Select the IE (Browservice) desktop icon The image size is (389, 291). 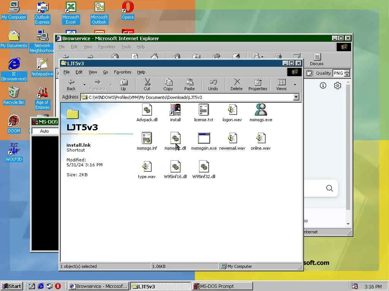click(x=14, y=70)
